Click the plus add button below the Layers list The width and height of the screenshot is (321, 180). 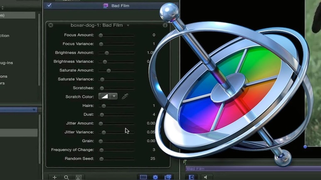[x=54, y=178]
